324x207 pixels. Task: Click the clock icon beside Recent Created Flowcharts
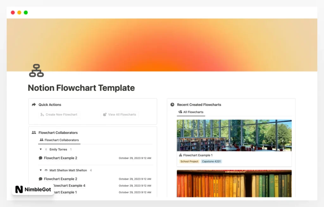pyautogui.click(x=172, y=105)
